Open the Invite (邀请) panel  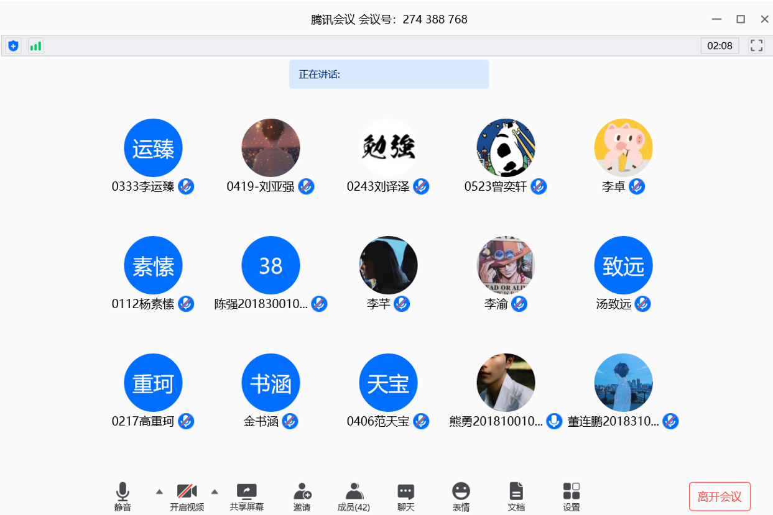pyautogui.click(x=302, y=496)
